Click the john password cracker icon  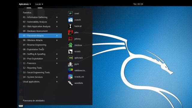70,32
